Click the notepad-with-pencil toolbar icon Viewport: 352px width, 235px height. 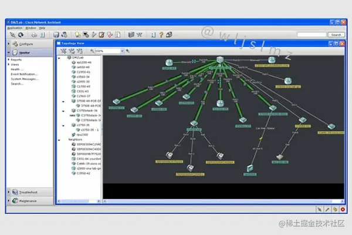[x=101, y=35]
